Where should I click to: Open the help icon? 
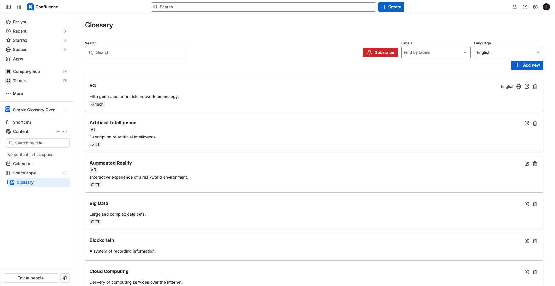[525, 7]
